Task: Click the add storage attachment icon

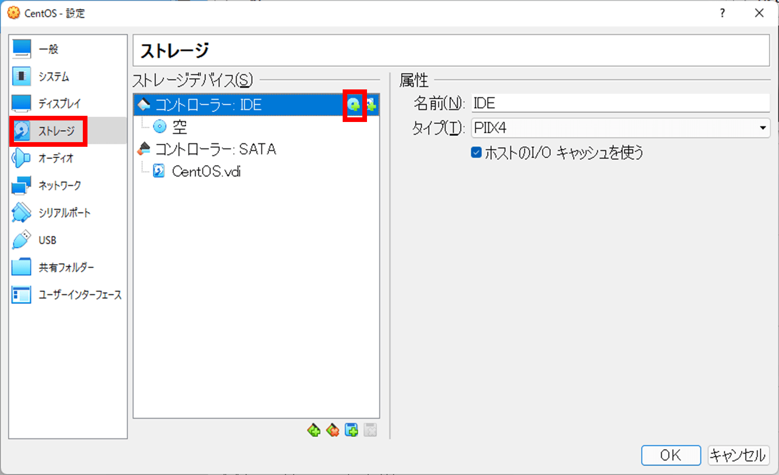Action: (351, 430)
